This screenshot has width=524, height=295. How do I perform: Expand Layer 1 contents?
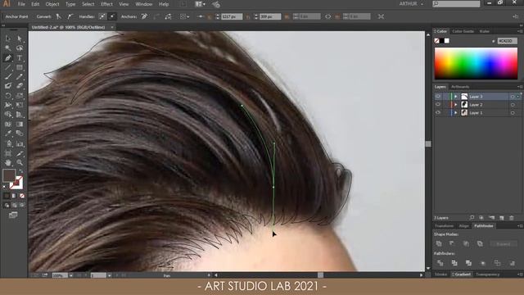point(455,113)
